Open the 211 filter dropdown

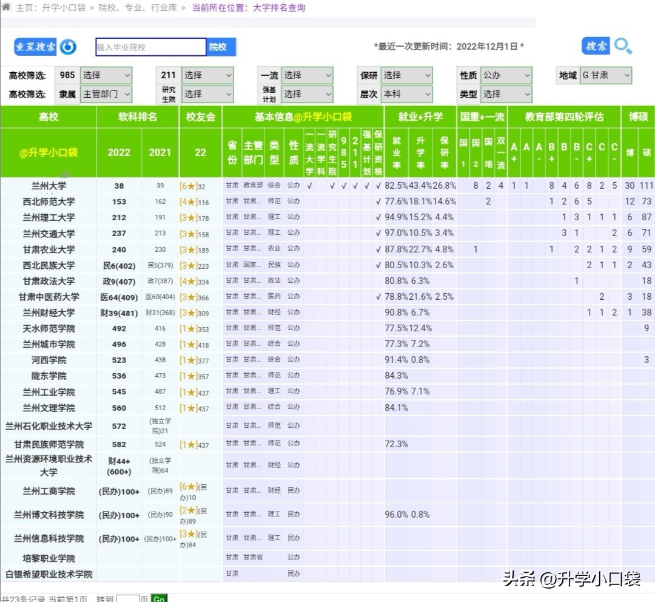point(207,74)
